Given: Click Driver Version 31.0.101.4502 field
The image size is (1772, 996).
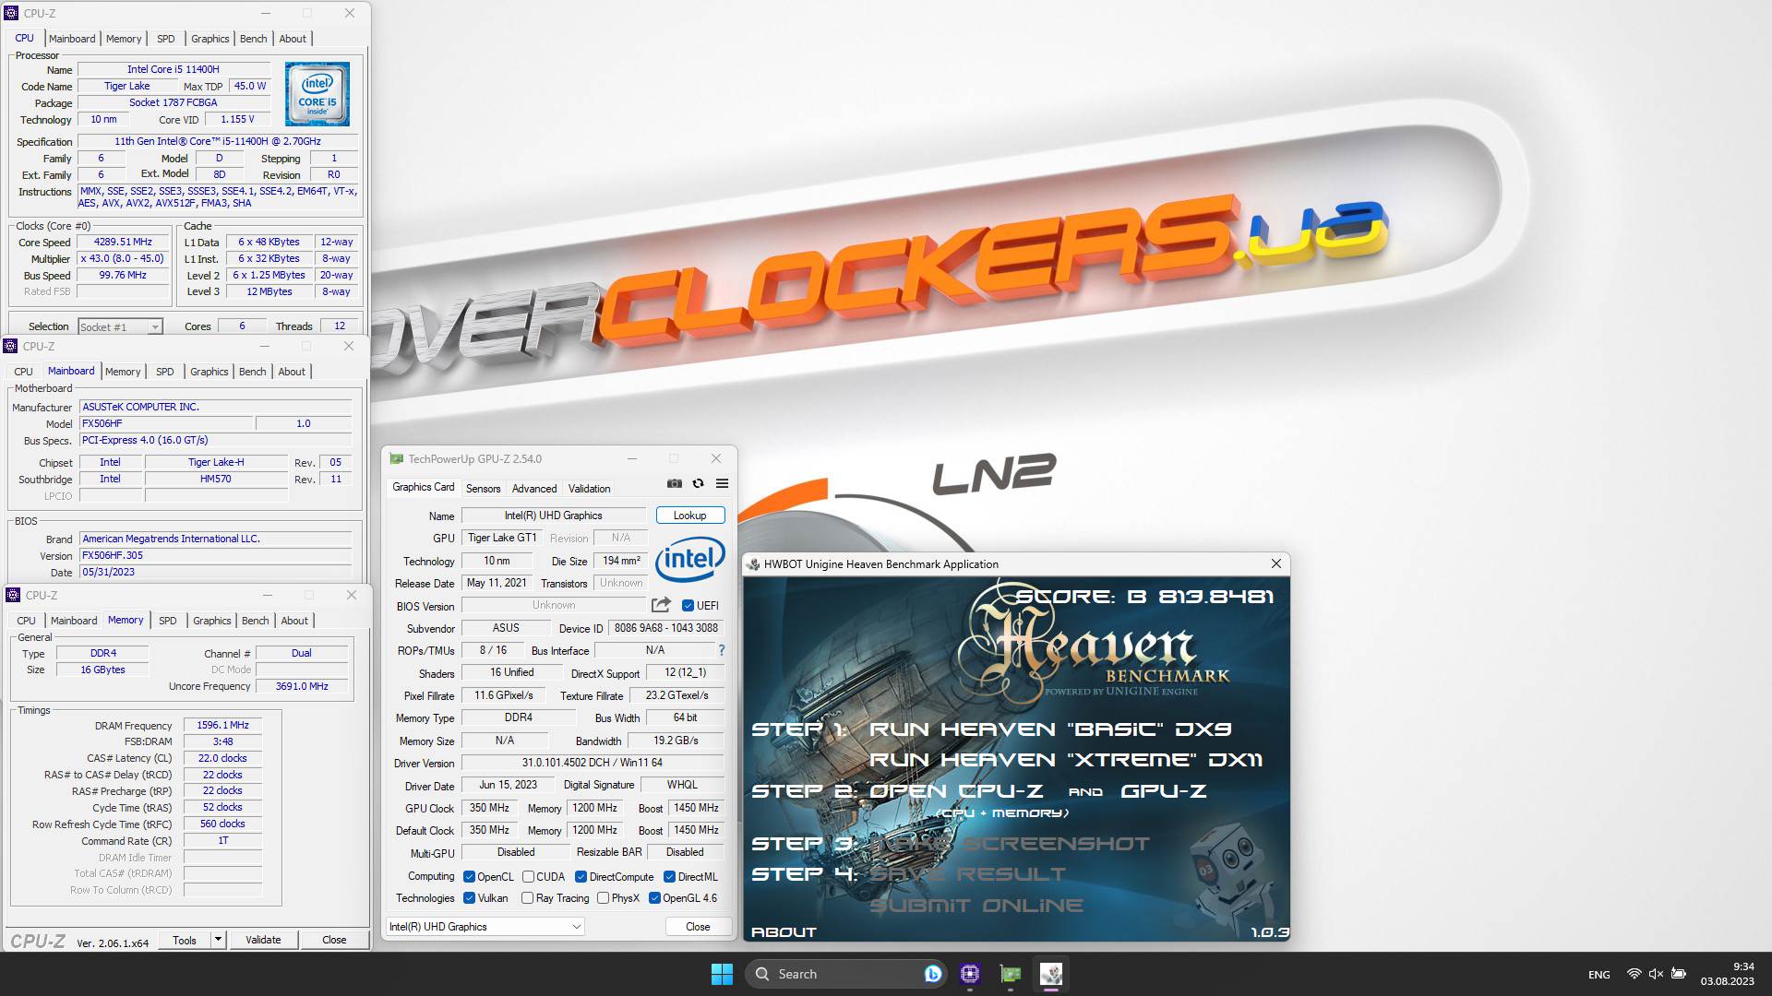Looking at the screenshot, I should 592,763.
